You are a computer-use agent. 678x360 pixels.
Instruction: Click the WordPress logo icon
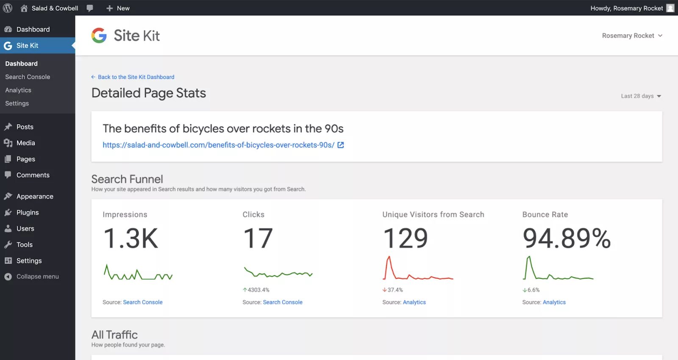pos(8,8)
